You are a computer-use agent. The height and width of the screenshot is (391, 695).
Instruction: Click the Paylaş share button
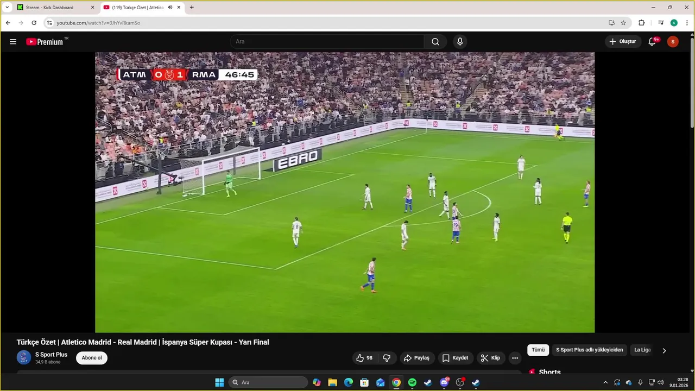tap(416, 358)
